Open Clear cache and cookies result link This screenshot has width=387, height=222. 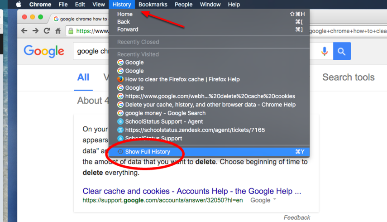(192, 191)
